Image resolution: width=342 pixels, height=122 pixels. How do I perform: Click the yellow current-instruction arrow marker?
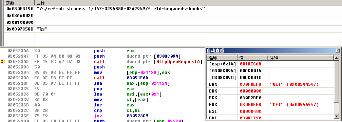pyautogui.click(x=3, y=62)
